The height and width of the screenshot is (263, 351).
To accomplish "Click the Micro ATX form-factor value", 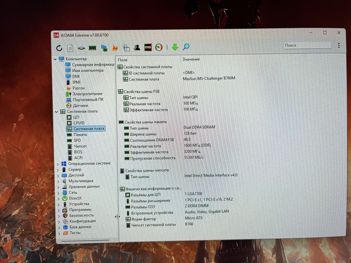I will [x=194, y=218].
